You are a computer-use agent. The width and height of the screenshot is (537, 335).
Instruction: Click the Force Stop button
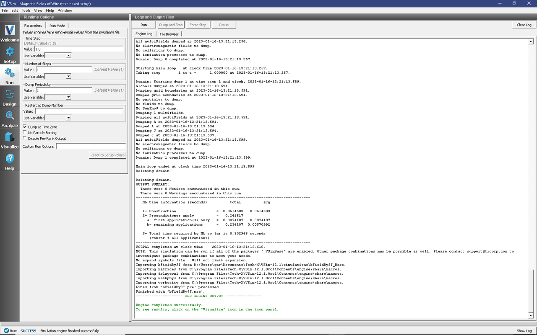[x=198, y=25]
